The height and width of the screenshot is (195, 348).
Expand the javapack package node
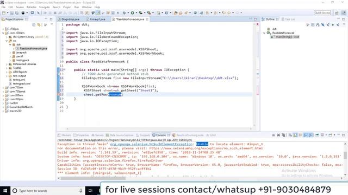[x=10, y=53]
